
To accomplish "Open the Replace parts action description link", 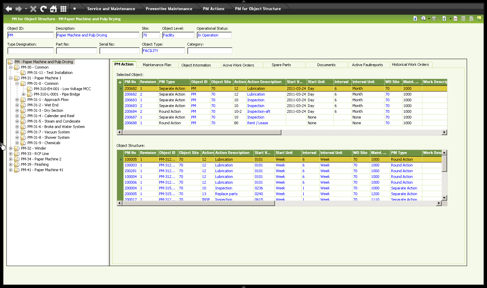I will [x=226, y=194].
